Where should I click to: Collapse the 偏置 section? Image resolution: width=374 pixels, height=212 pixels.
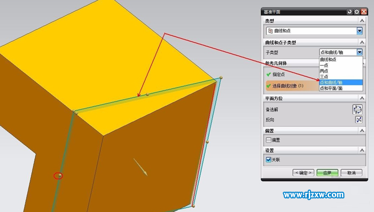pyautogui.click(x=362, y=130)
